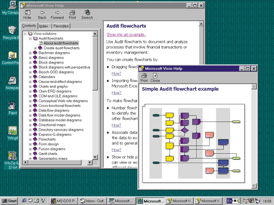Switch to MS-DOS Prompt taskbar button

click(x=64, y=201)
